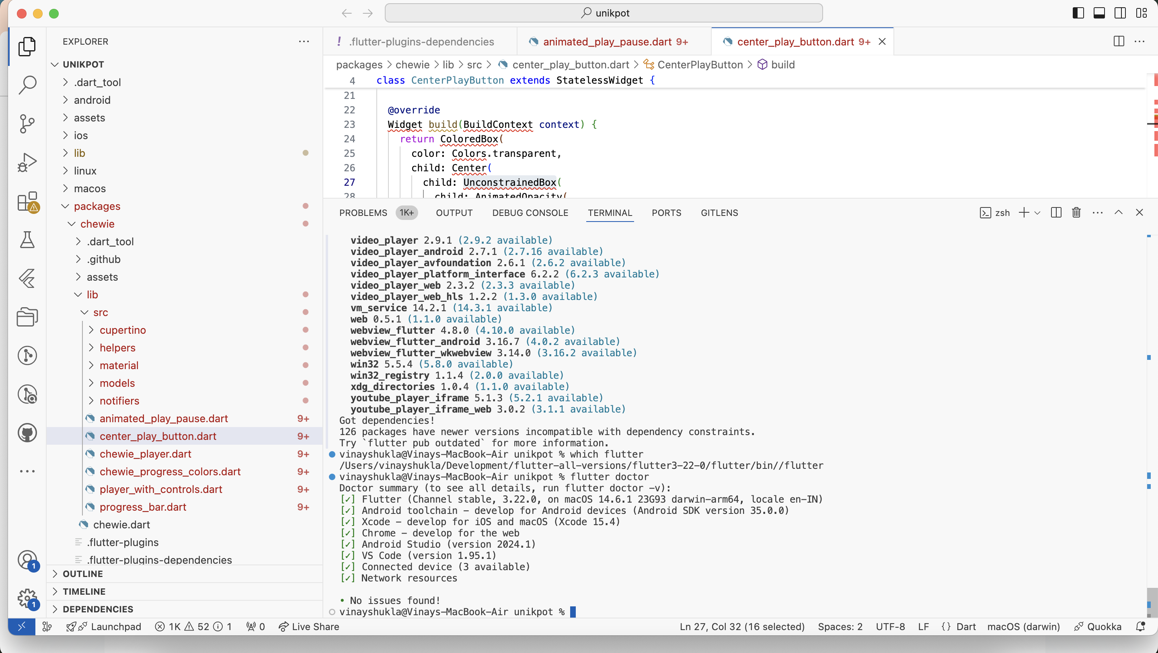This screenshot has width=1158, height=653.
Task: Toggle the primary side bar
Action: coord(1078,13)
